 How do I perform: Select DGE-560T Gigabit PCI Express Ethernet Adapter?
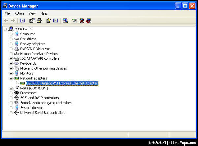pyautogui.click(x=62, y=83)
